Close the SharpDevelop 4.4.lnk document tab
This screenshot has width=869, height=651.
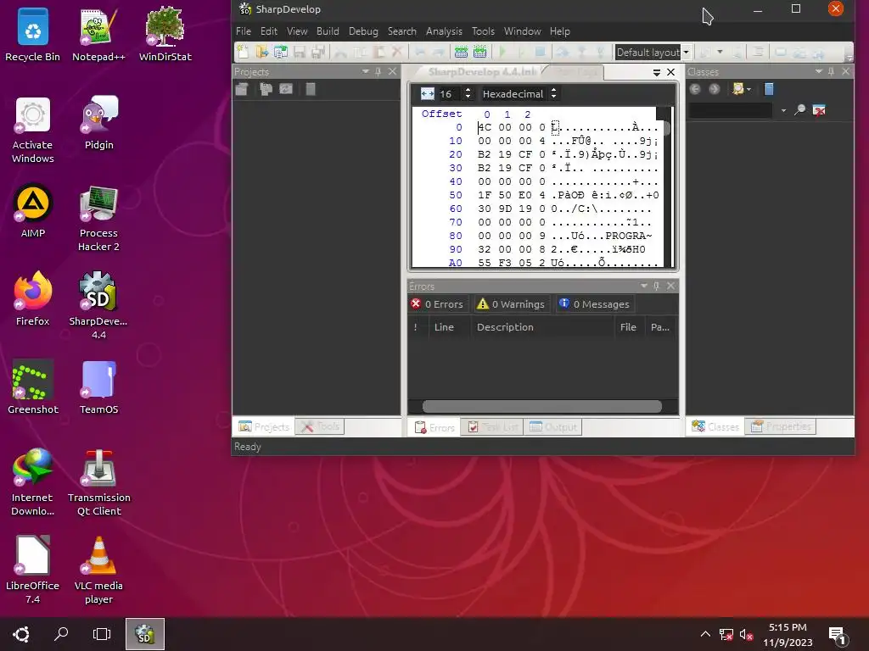[670, 72]
